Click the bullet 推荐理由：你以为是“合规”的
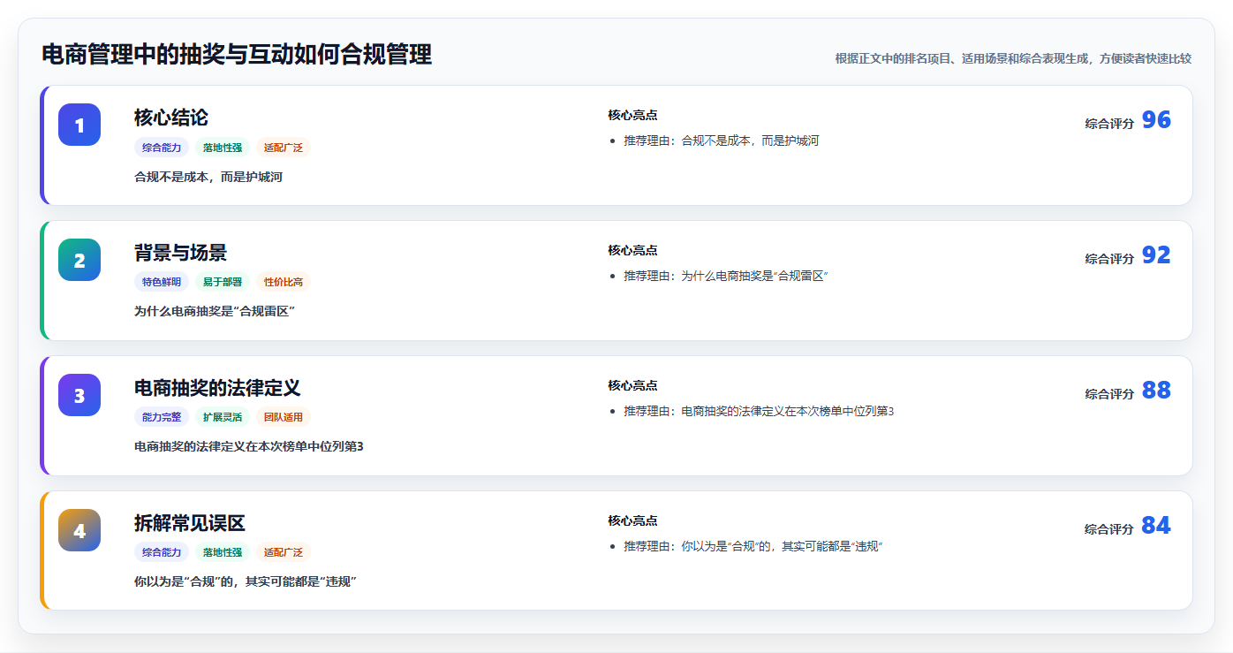Image resolution: width=1233 pixels, height=653 pixels. point(753,546)
